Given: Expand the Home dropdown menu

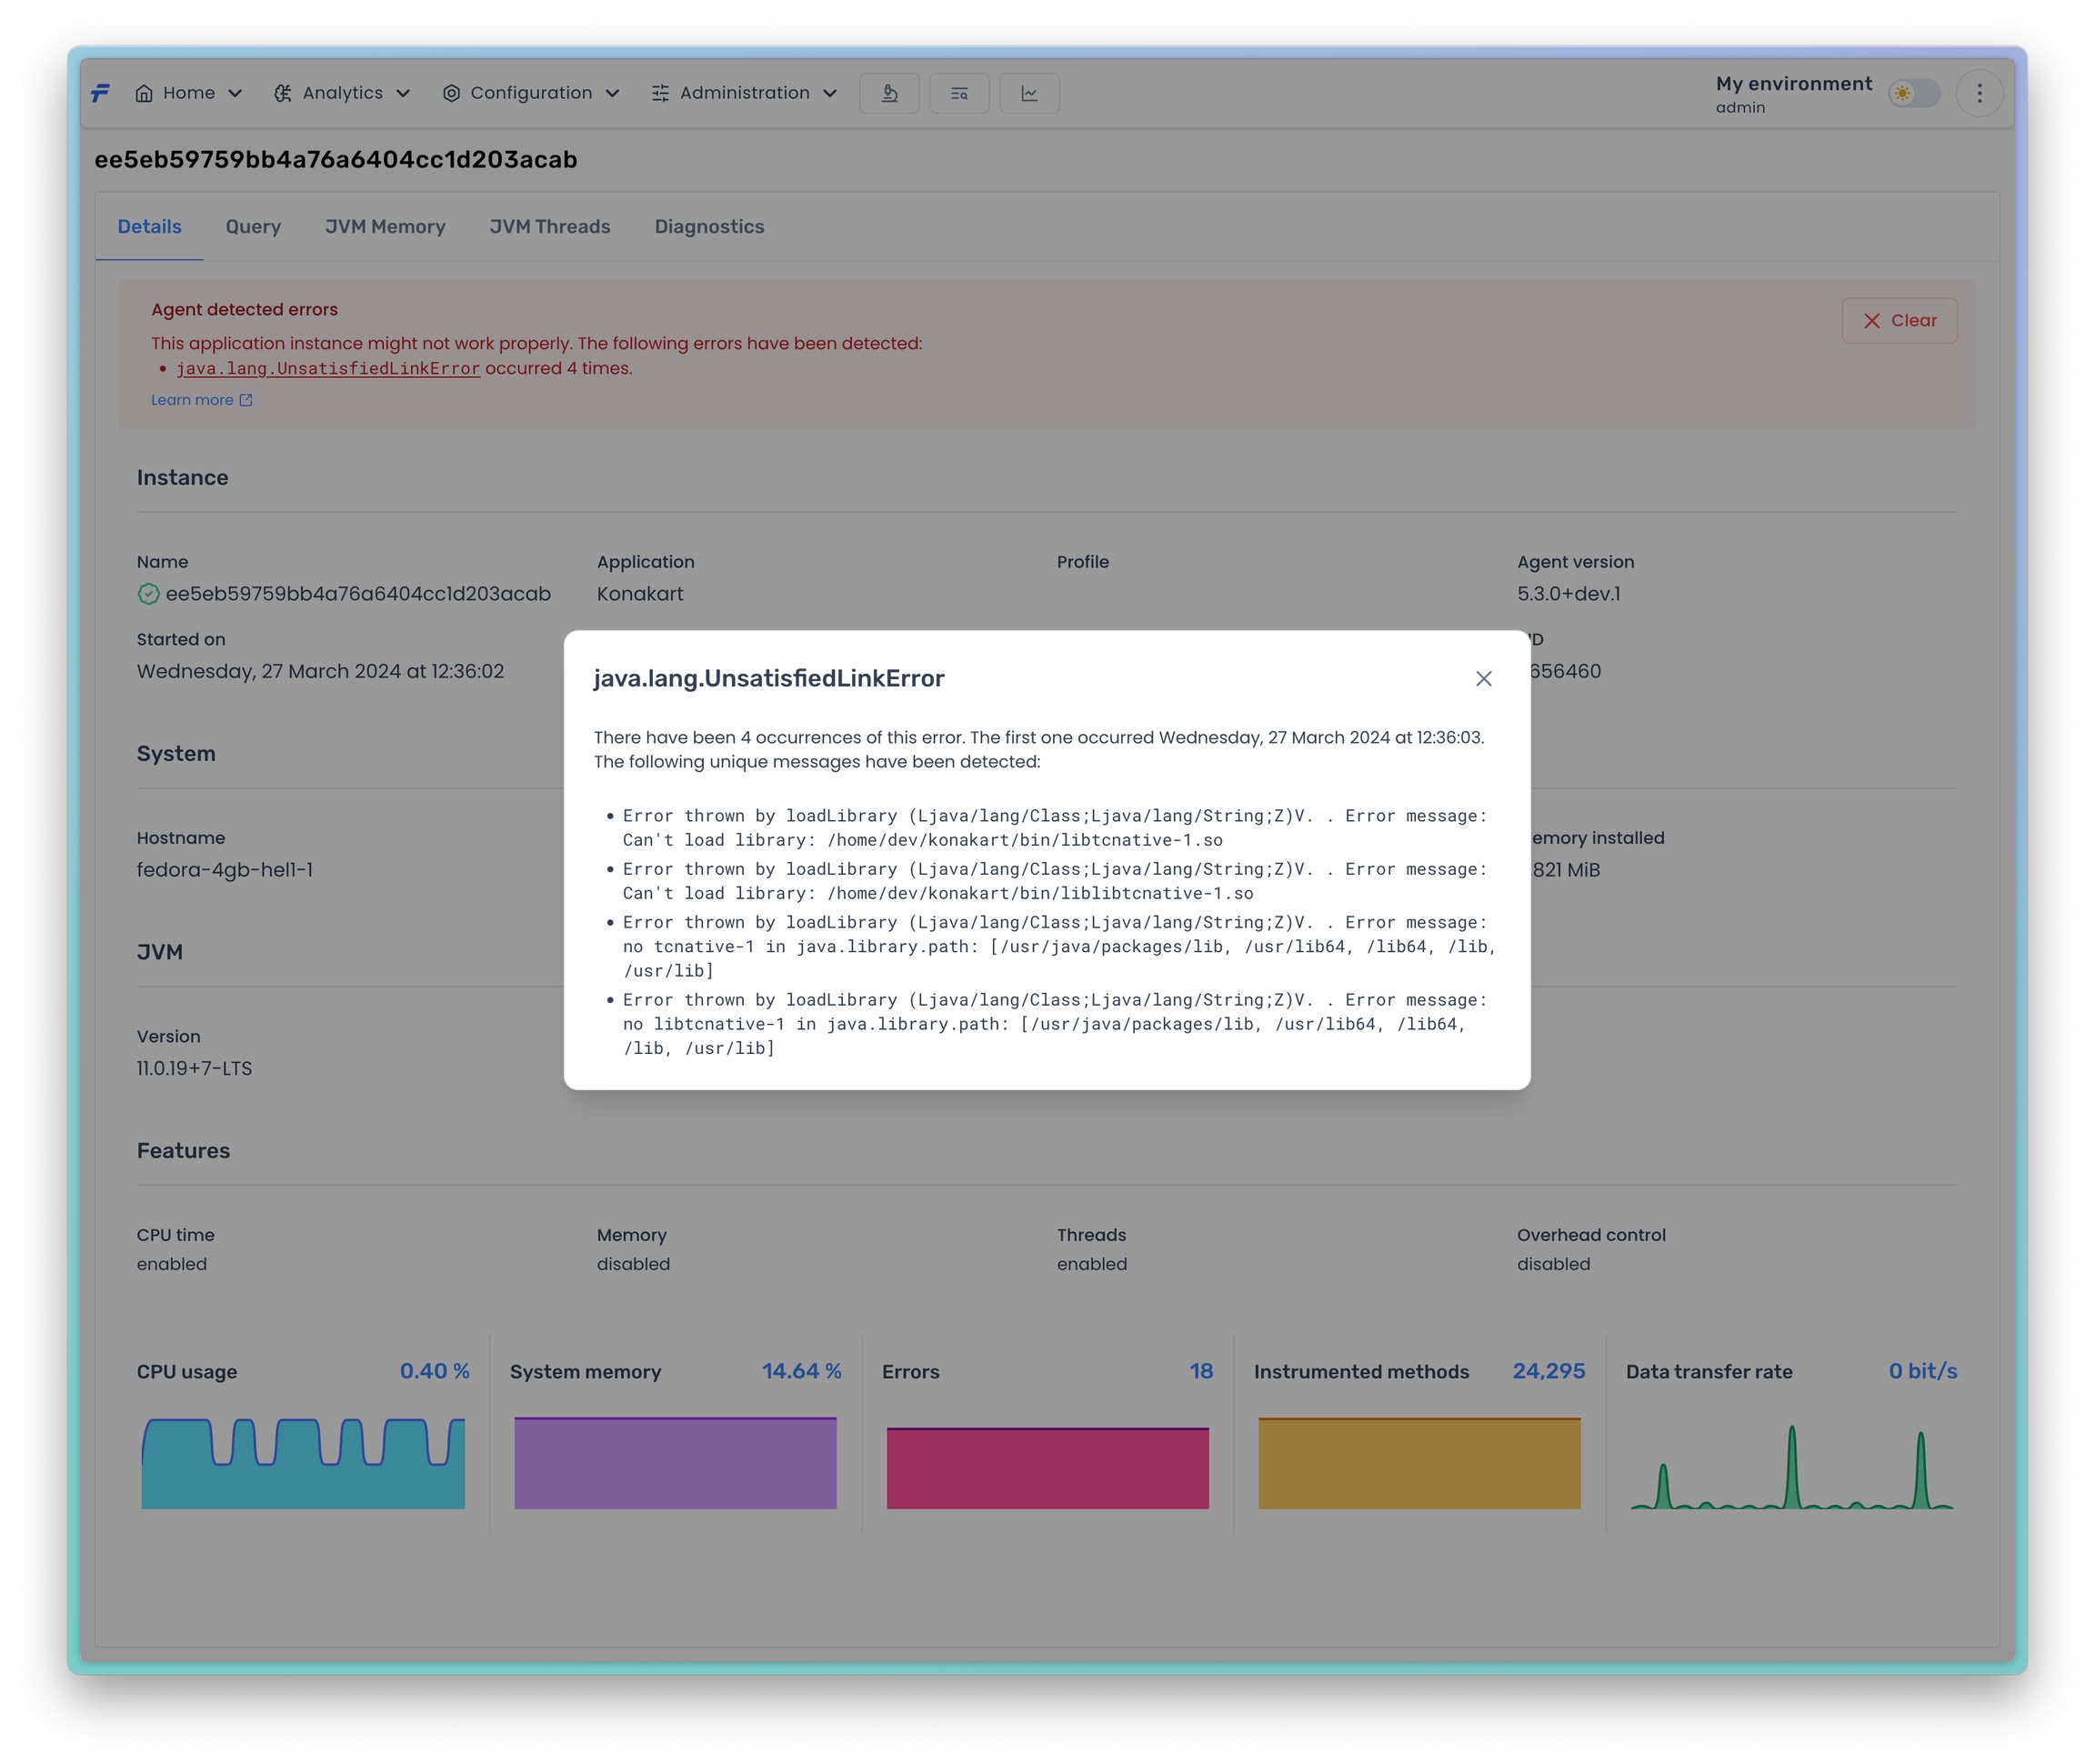Looking at the screenshot, I should [x=189, y=93].
